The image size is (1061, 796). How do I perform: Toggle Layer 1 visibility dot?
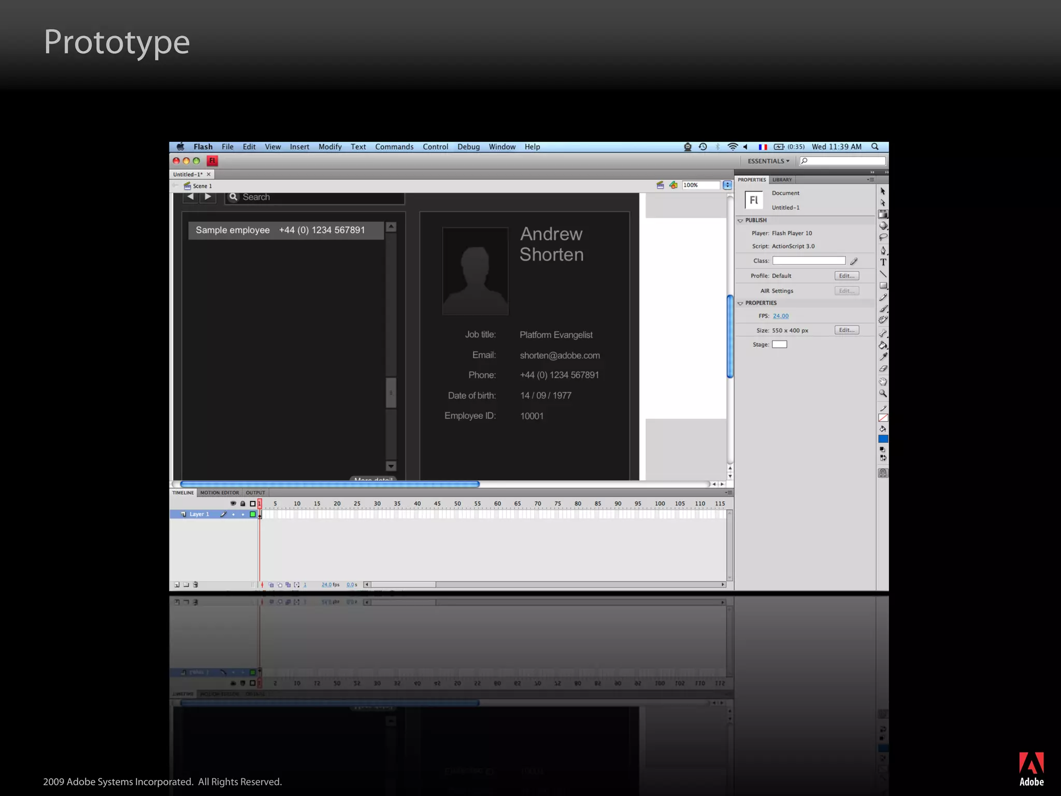233,515
